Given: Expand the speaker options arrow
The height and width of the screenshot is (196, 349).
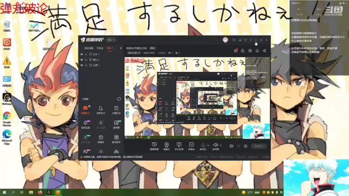Looking at the screenshot, I should click(x=221, y=145).
